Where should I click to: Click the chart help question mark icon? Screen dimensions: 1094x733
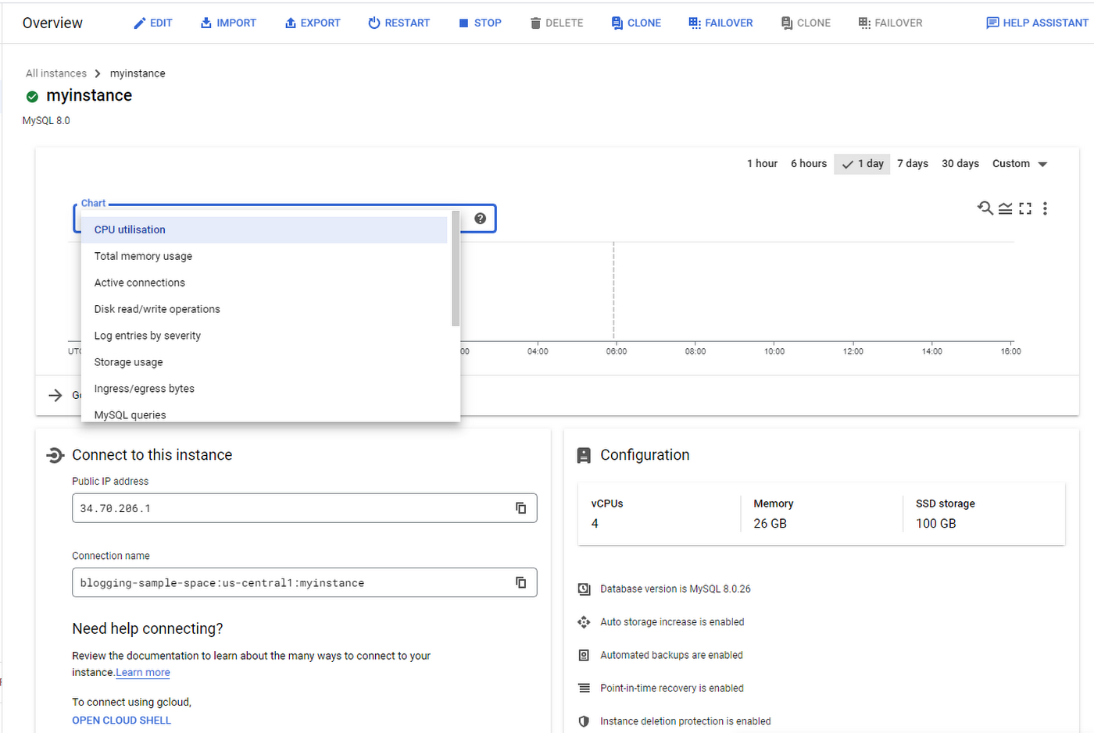[x=481, y=219]
